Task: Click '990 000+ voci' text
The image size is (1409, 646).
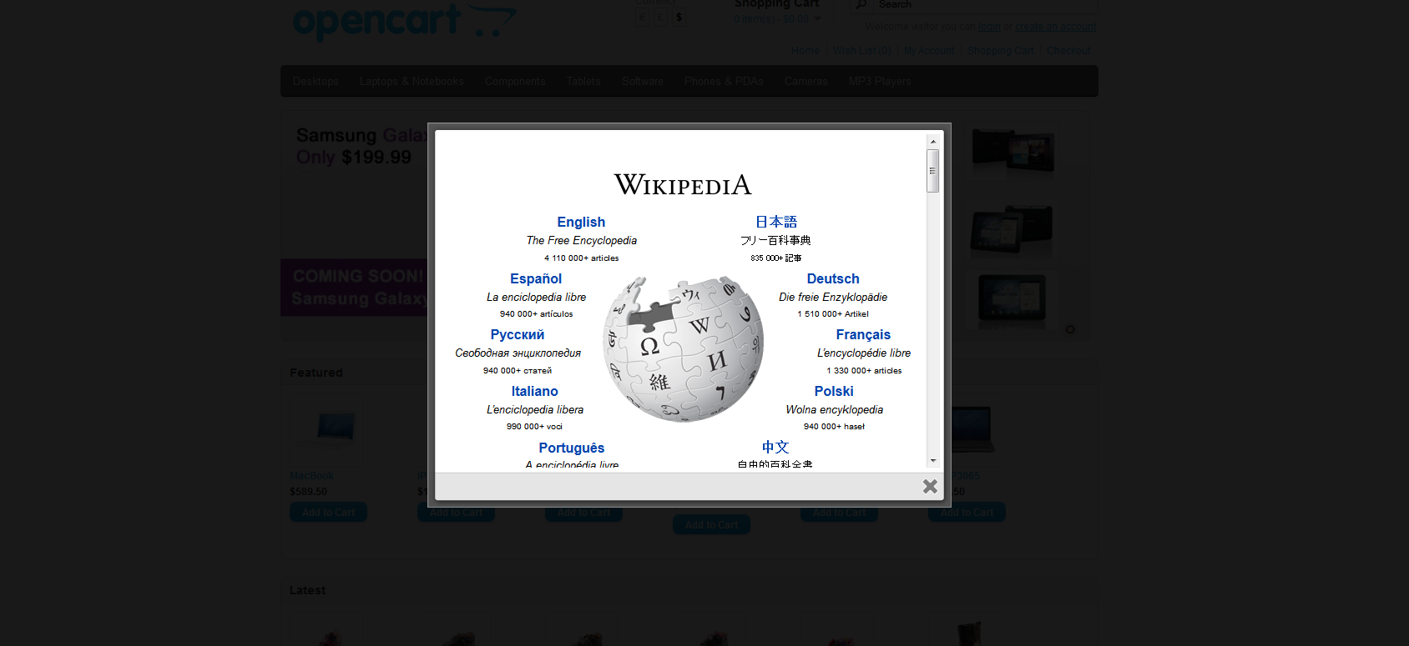Action: (x=535, y=427)
